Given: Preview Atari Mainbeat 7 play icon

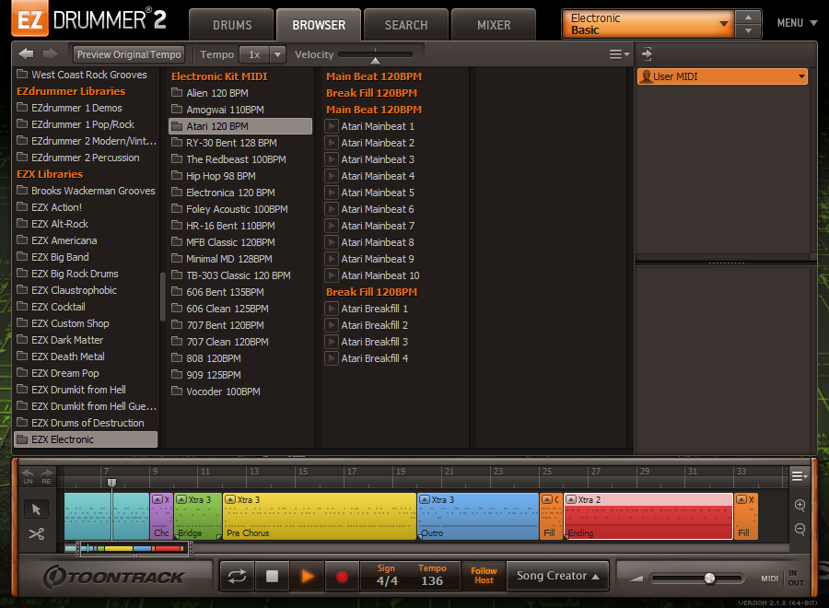Looking at the screenshot, I should pyautogui.click(x=331, y=226).
